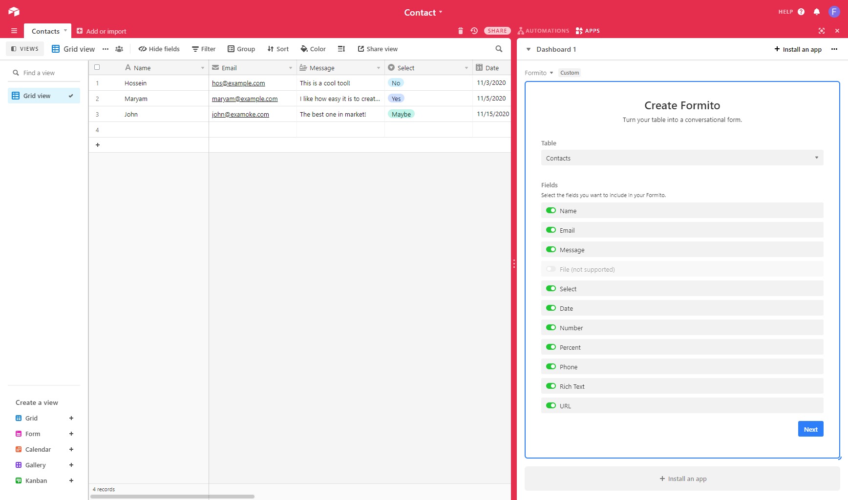848x500 pixels.
Task: Open collaborators view icon
Action: pos(119,49)
